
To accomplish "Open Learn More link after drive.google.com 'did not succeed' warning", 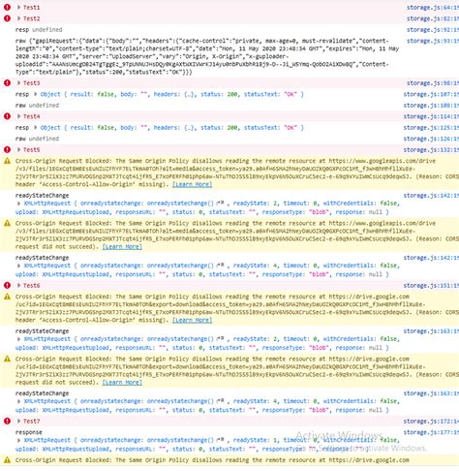I will coord(122,382).
